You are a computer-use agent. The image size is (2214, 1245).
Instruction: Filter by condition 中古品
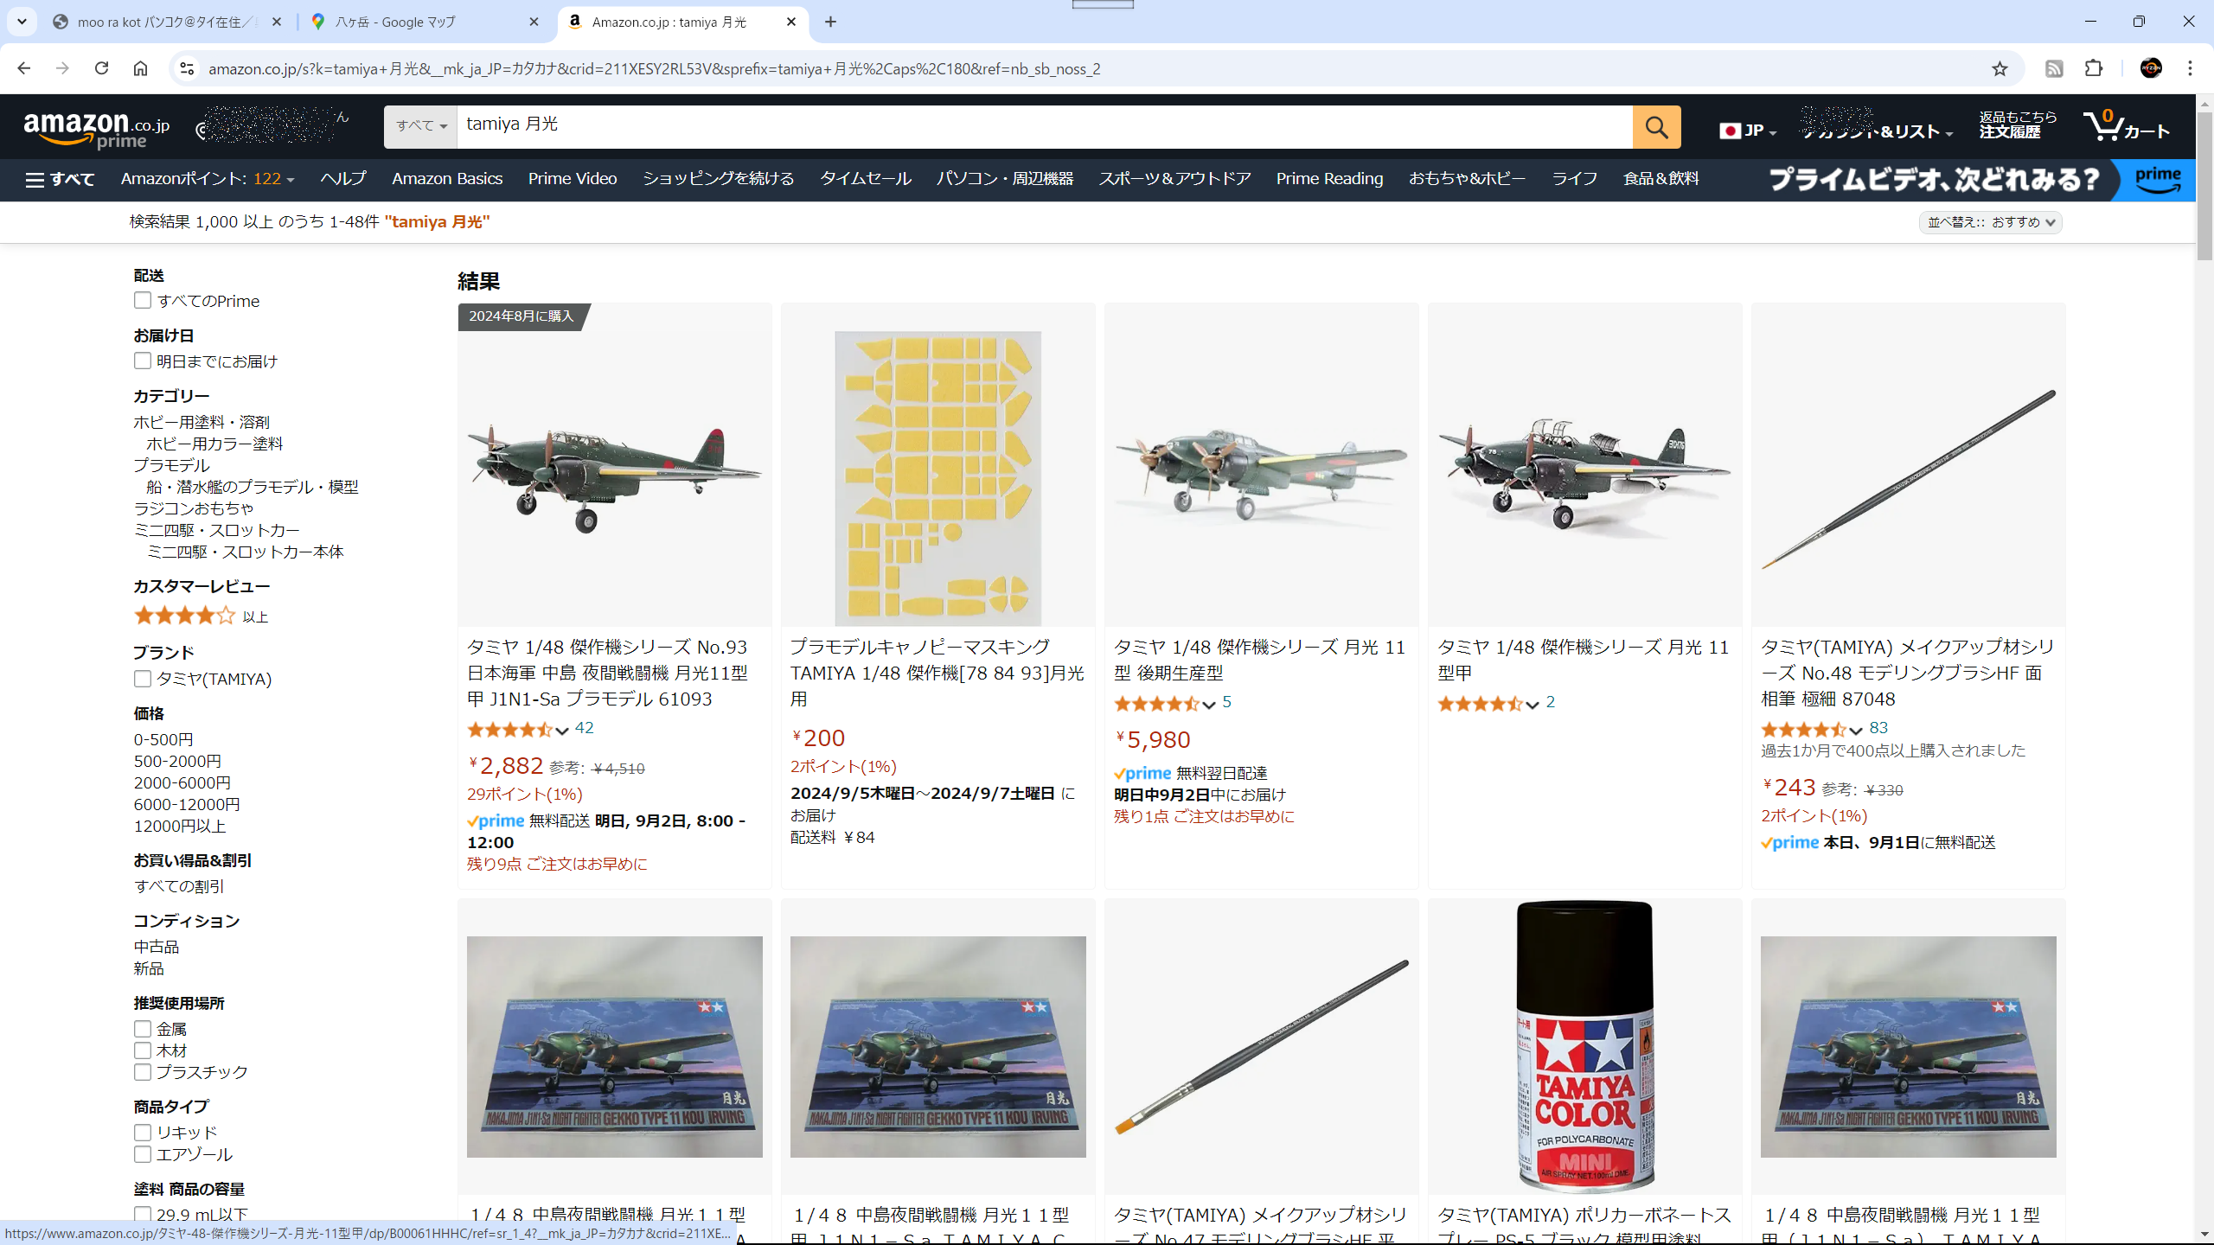click(157, 947)
